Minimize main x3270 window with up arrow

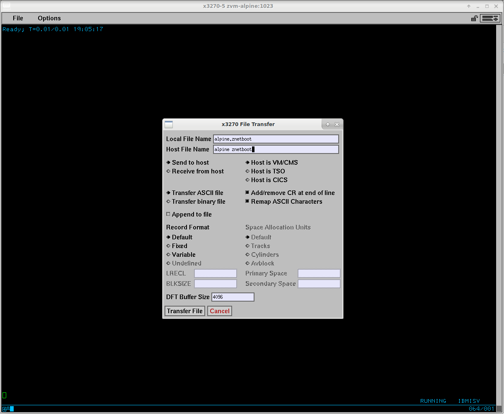[469, 6]
